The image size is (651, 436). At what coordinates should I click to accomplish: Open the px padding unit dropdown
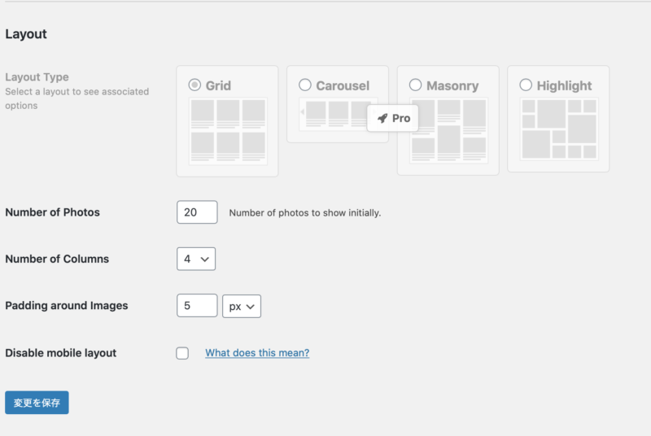point(242,306)
